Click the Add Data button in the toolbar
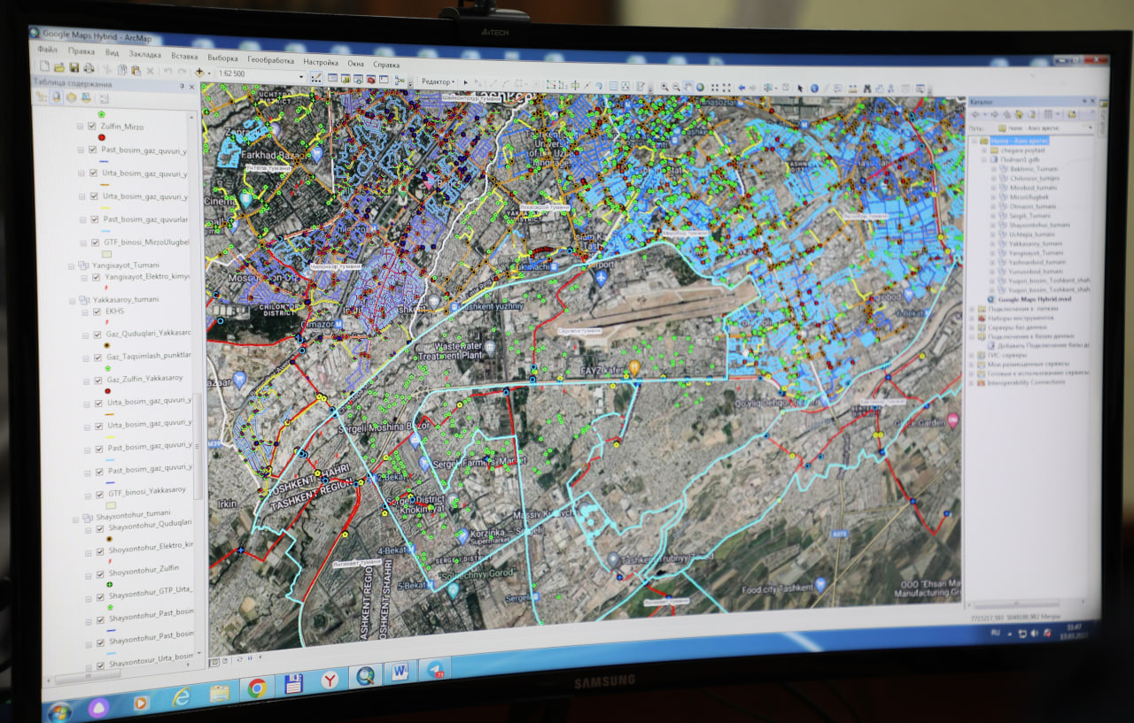Viewport: 1134px width, 723px height. click(x=198, y=72)
